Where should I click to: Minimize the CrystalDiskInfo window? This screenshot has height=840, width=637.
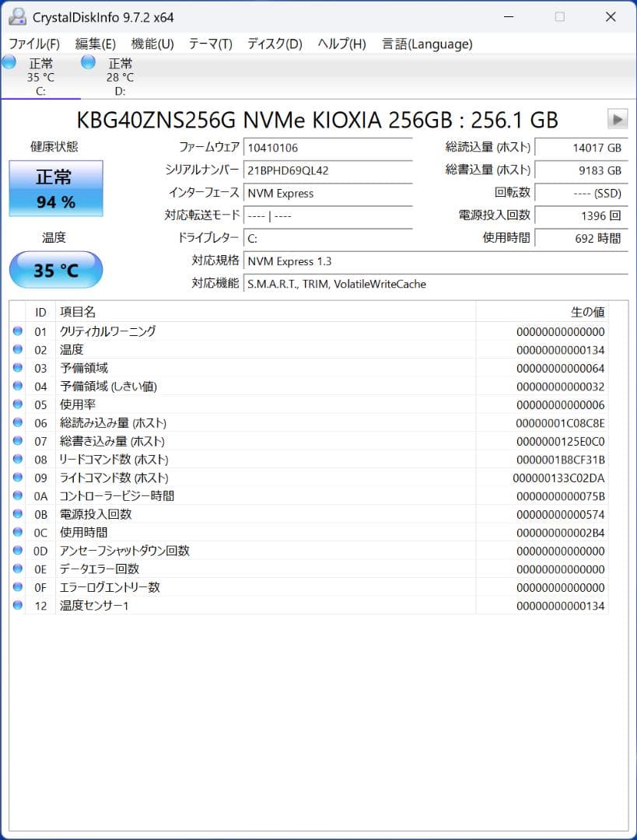point(509,17)
